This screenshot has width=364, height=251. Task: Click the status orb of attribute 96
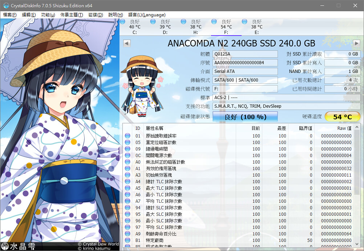(x=128, y=221)
